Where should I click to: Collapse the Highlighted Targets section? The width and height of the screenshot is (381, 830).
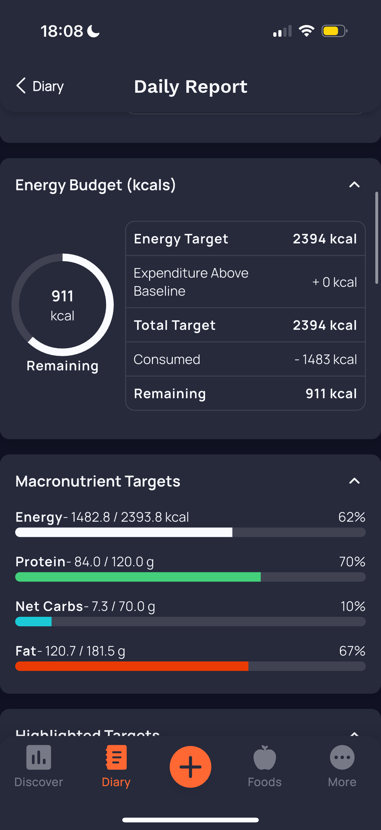pyautogui.click(x=354, y=733)
